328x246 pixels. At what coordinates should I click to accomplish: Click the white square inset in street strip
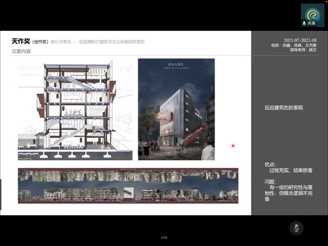(x=129, y=193)
